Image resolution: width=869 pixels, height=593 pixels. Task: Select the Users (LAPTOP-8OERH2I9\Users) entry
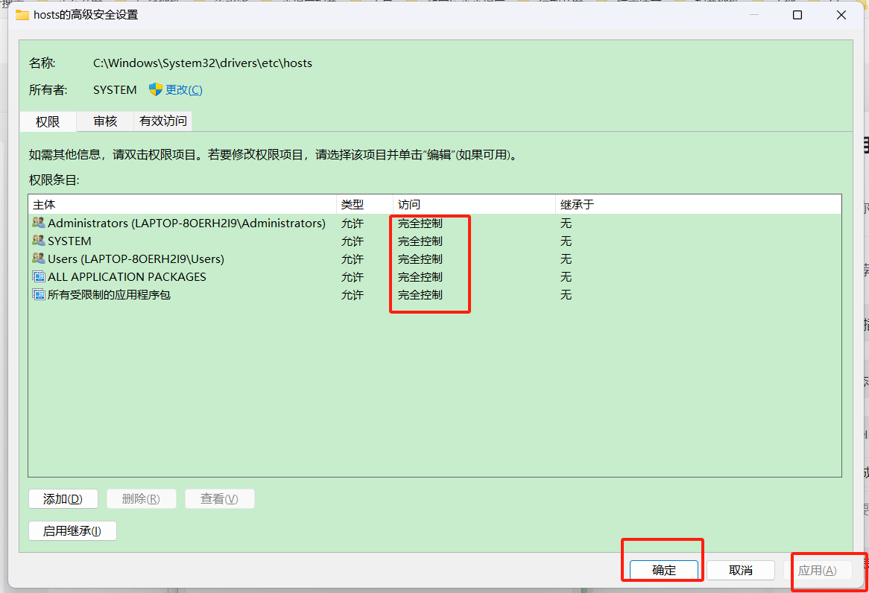[434, 259]
